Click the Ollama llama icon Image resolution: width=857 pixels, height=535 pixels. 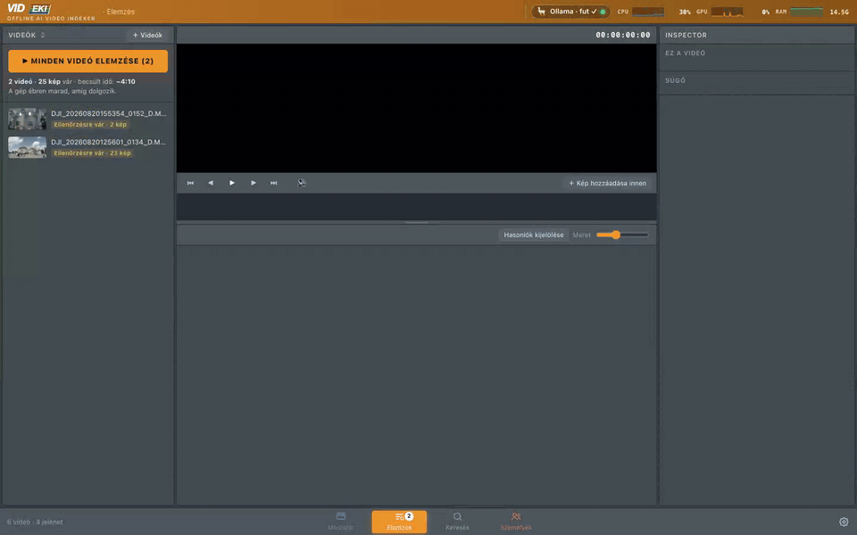(x=541, y=11)
